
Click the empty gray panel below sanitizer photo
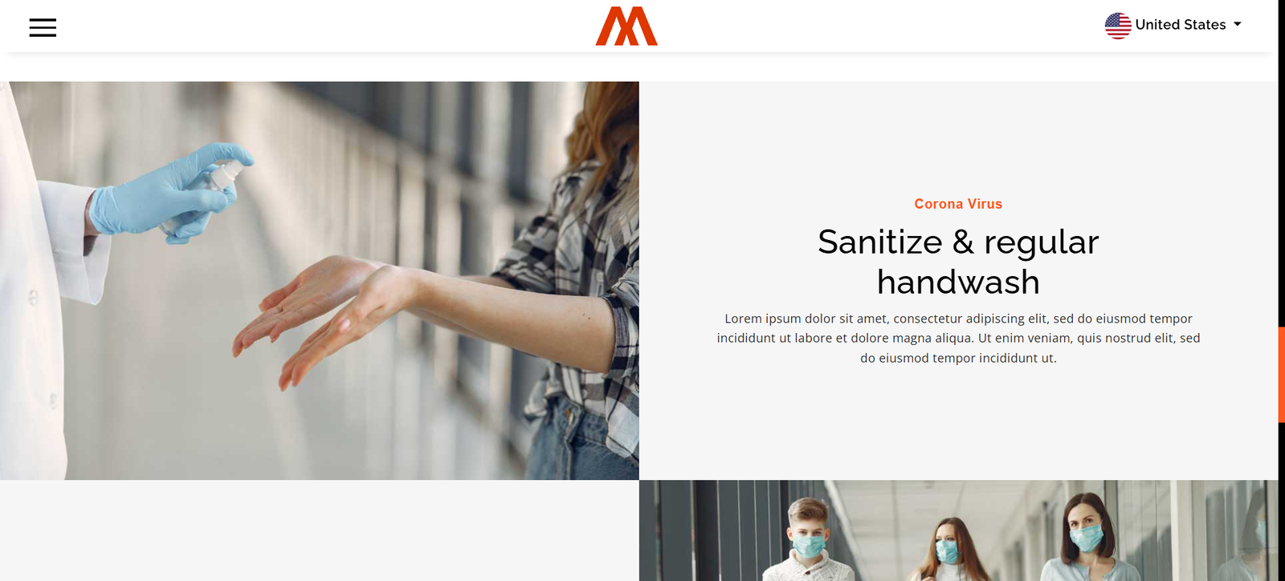click(320, 530)
